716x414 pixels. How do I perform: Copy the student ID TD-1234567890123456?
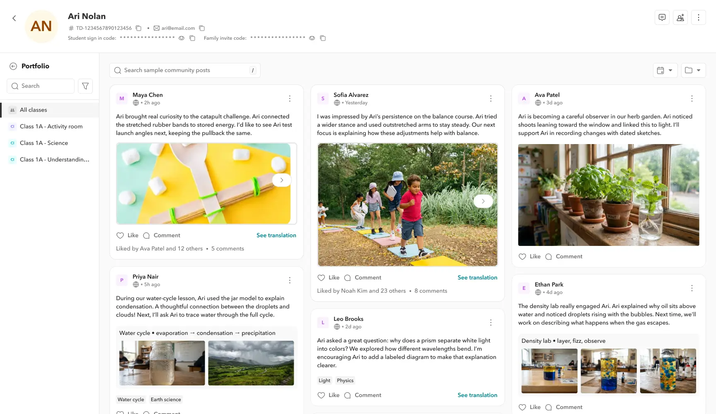coord(138,28)
